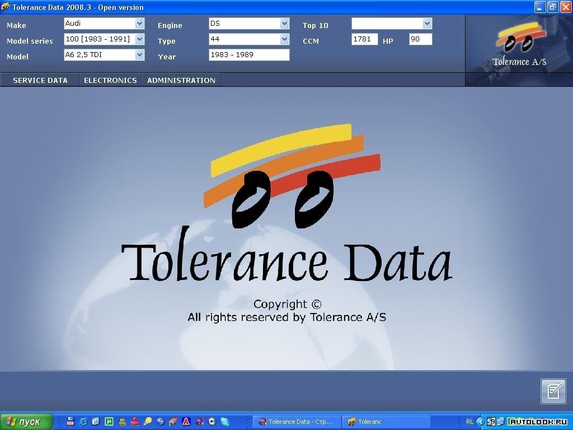Launch the blue swirl quick-launch icon
This screenshot has height=430, width=573.
161,422
